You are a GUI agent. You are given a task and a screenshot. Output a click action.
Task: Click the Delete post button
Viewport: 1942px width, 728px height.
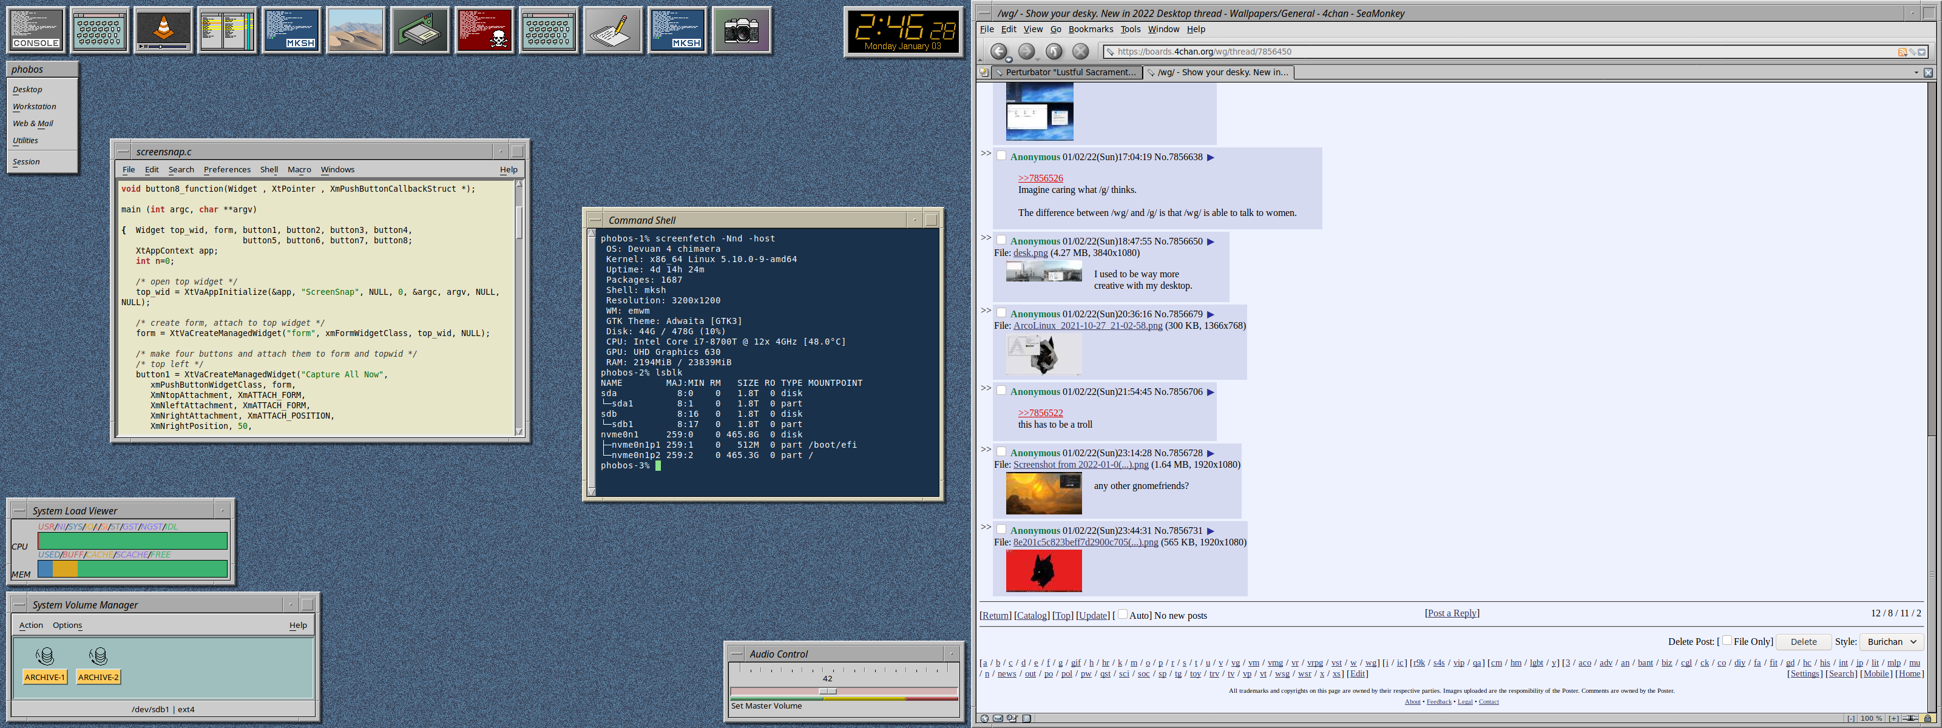pos(1803,641)
